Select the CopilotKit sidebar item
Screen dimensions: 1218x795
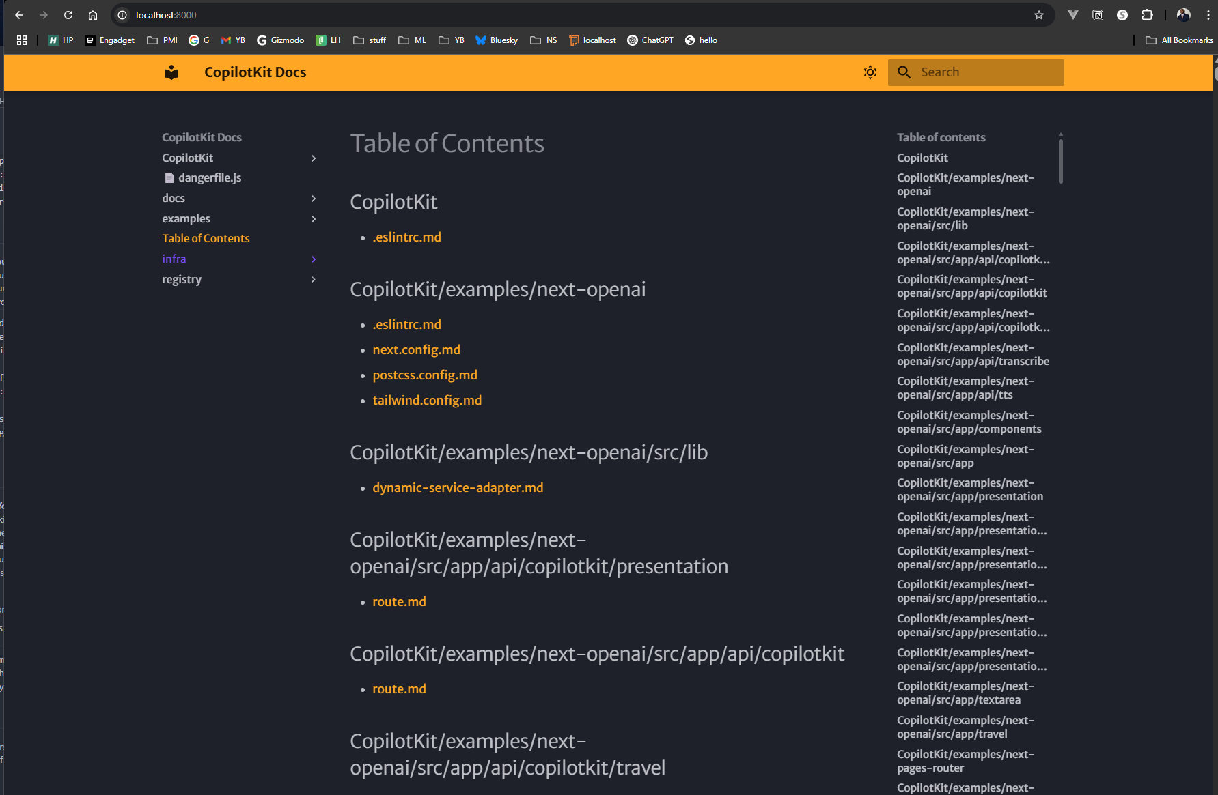click(x=188, y=158)
